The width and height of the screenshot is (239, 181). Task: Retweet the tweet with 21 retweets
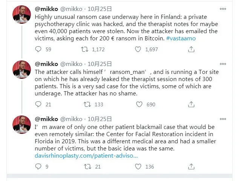coord(86,166)
